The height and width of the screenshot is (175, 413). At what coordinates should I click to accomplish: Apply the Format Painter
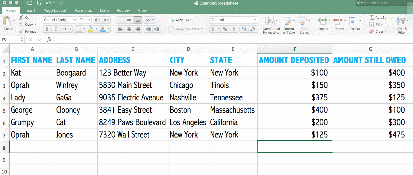(28, 31)
